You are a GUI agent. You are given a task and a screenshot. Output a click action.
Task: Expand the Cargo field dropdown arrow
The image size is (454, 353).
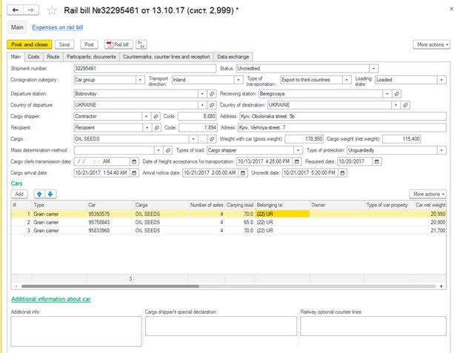193,139
